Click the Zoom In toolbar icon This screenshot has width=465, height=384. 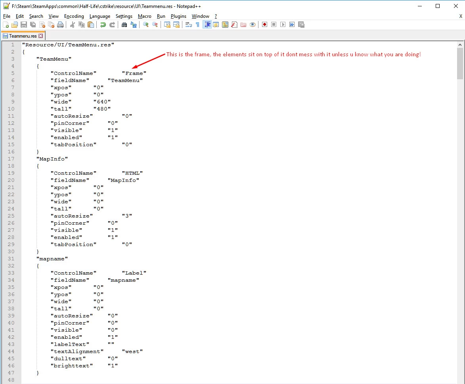coord(146,25)
